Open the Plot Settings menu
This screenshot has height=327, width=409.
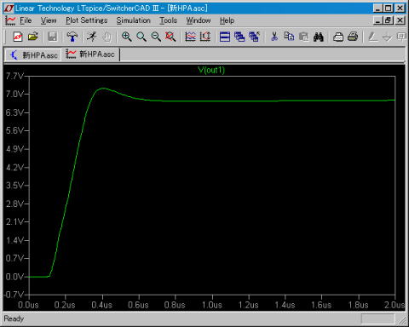[87, 20]
